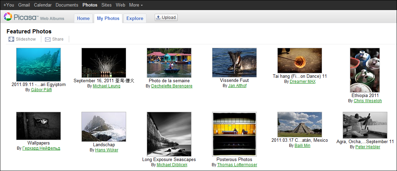397x171 pixels.
Task: Click the Slideshow fullscreen icon
Action: [11, 39]
